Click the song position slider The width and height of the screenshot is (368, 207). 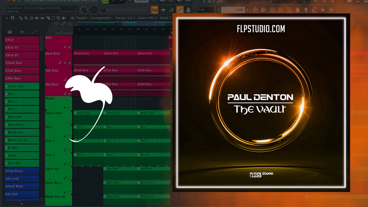pos(125,10)
